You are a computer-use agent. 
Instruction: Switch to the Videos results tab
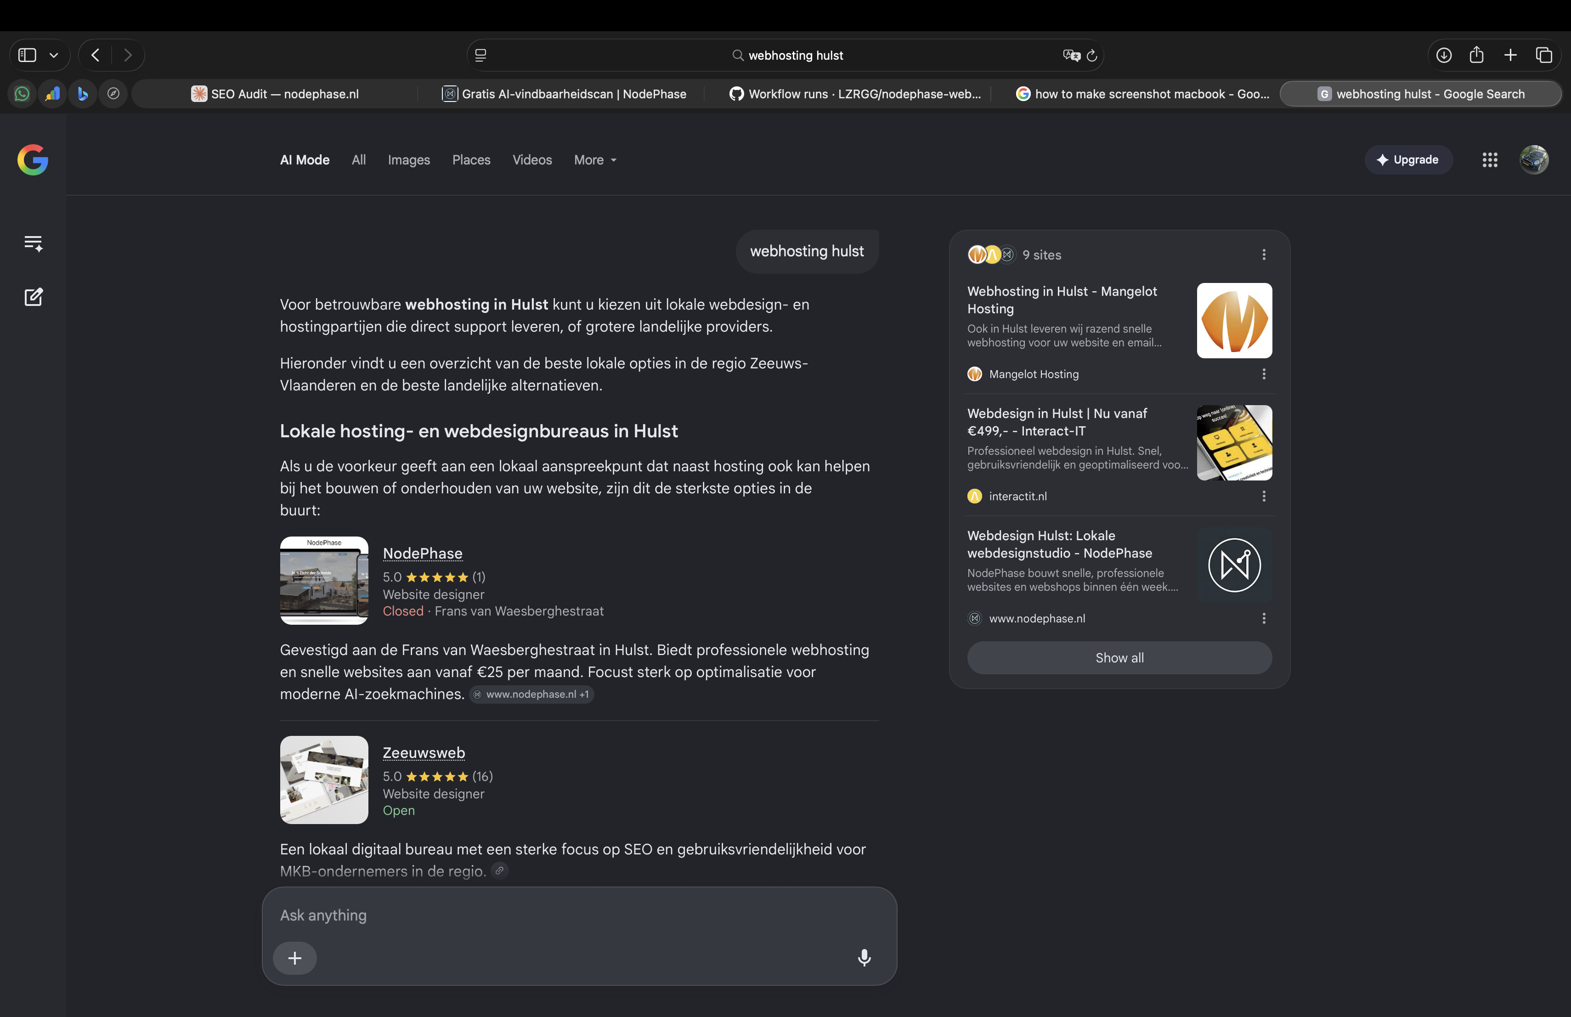[x=532, y=160]
